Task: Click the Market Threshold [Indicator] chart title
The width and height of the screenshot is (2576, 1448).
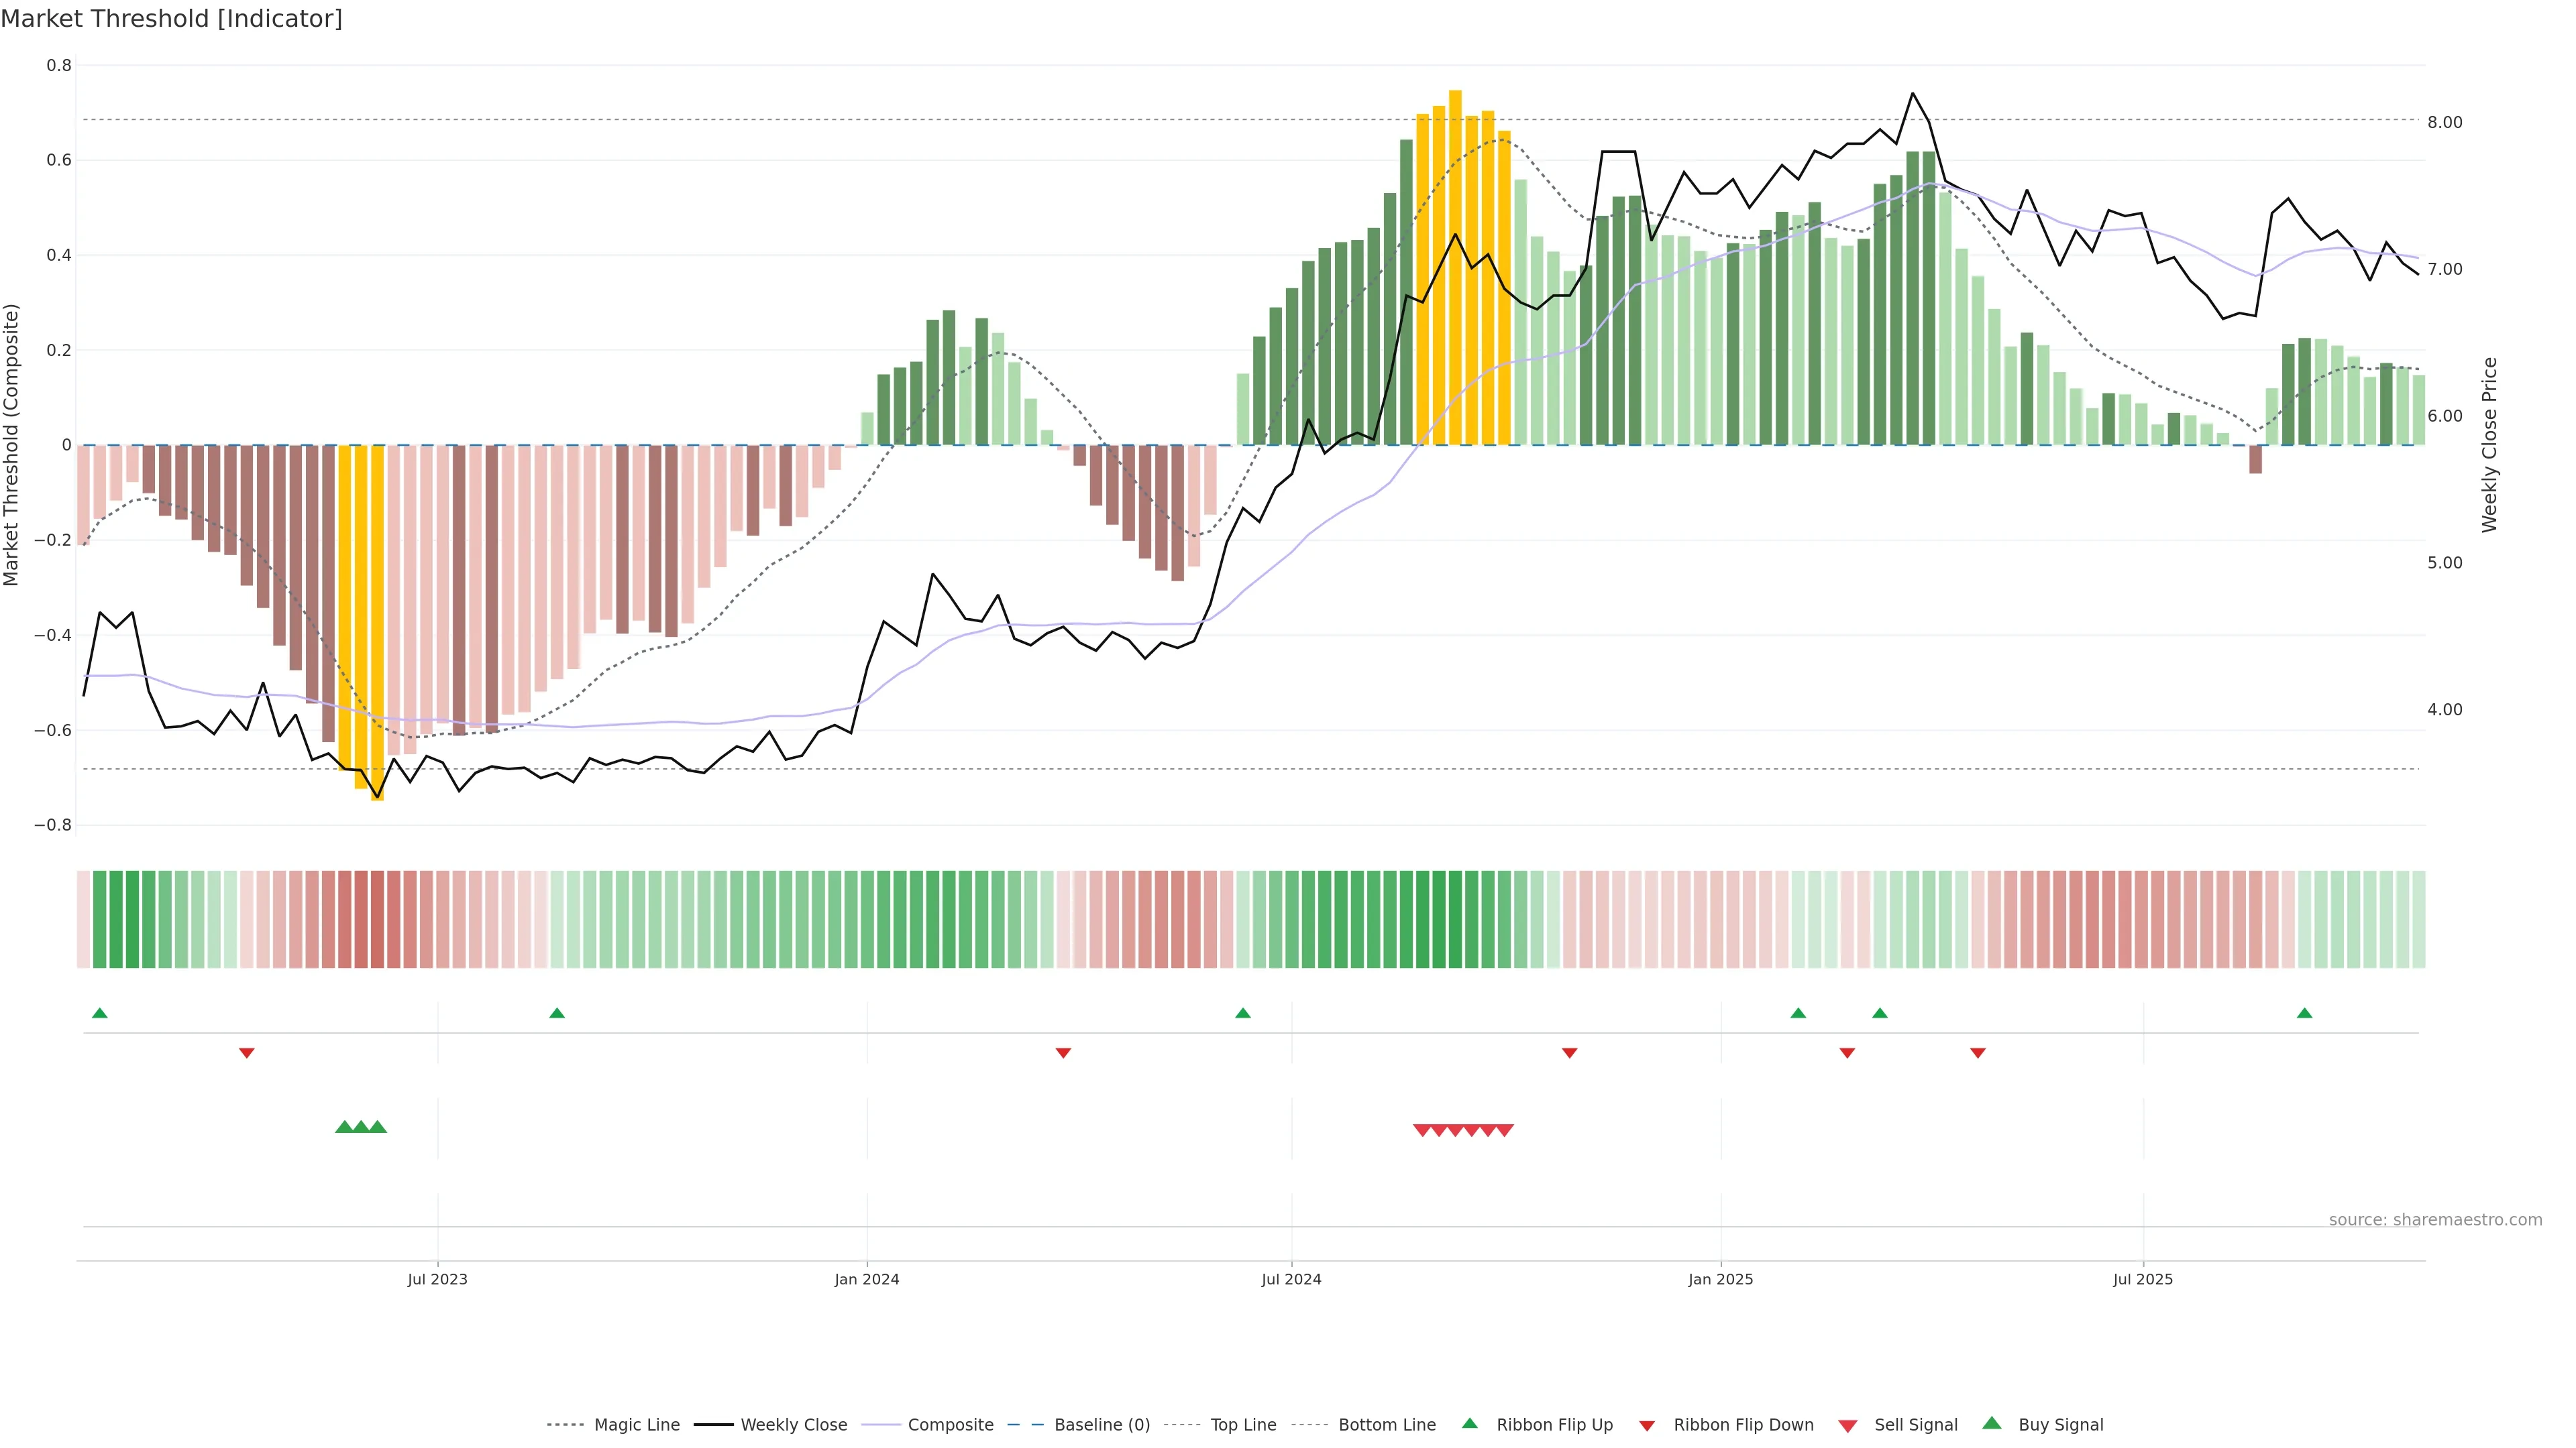Action: pos(171,19)
